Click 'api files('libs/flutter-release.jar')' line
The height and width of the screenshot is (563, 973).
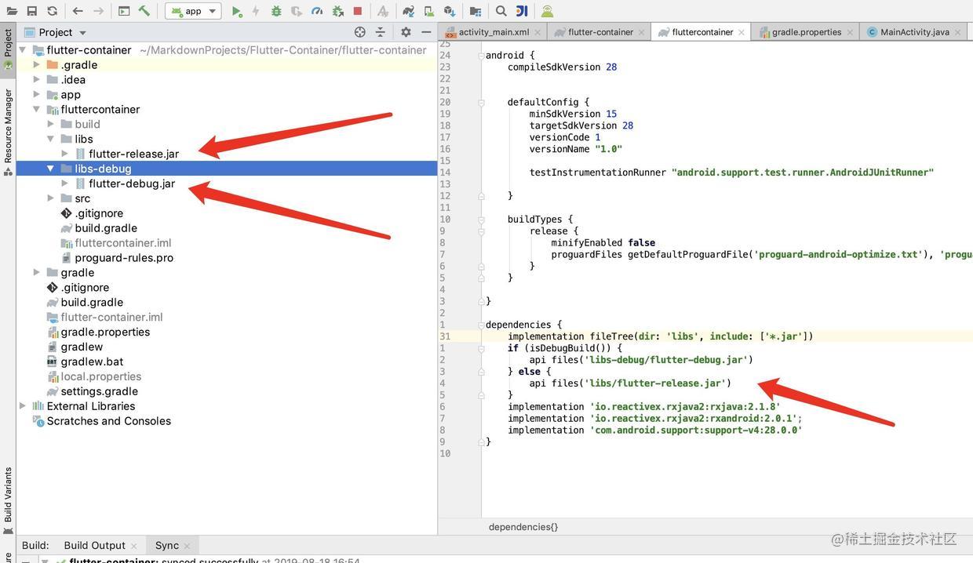pos(630,383)
